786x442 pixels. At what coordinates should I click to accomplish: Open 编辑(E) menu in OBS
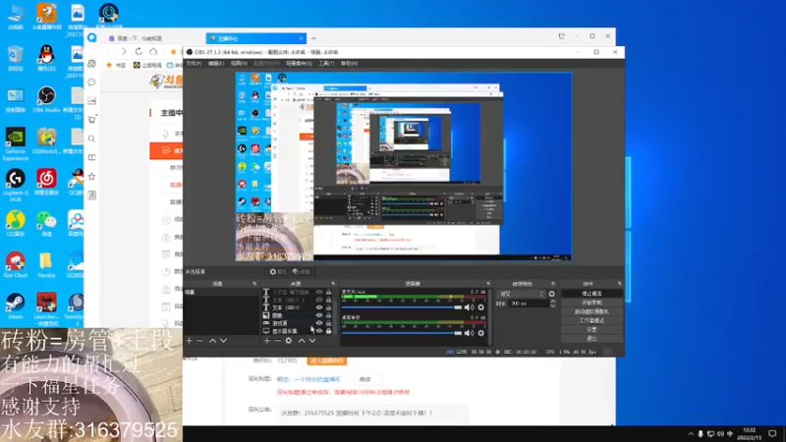[x=216, y=64]
